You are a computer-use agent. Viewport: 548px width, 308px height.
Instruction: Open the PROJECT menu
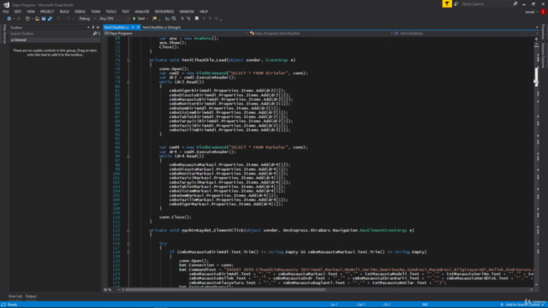pos(47,11)
